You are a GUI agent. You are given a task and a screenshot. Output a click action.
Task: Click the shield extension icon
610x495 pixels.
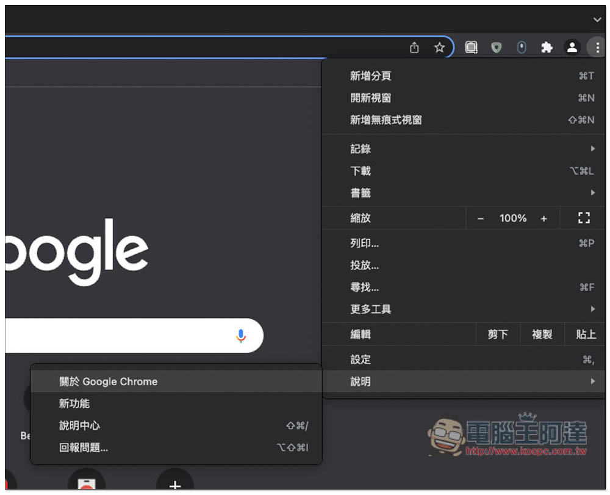coord(496,48)
